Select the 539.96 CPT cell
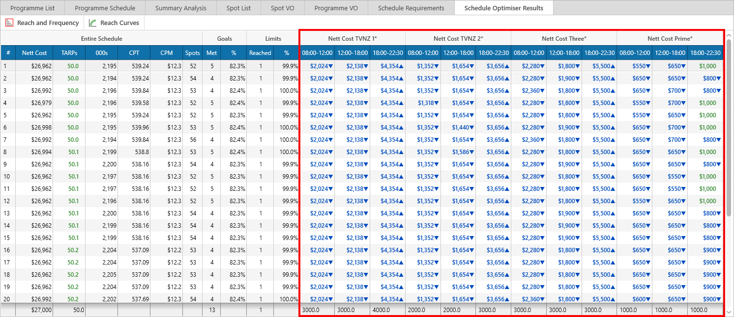This screenshot has width=734, height=317. click(134, 128)
